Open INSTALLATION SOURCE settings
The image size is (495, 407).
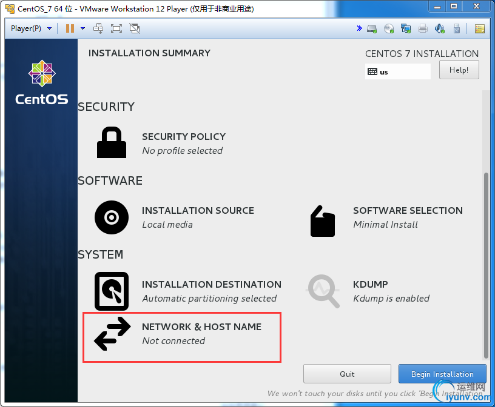pos(198,210)
